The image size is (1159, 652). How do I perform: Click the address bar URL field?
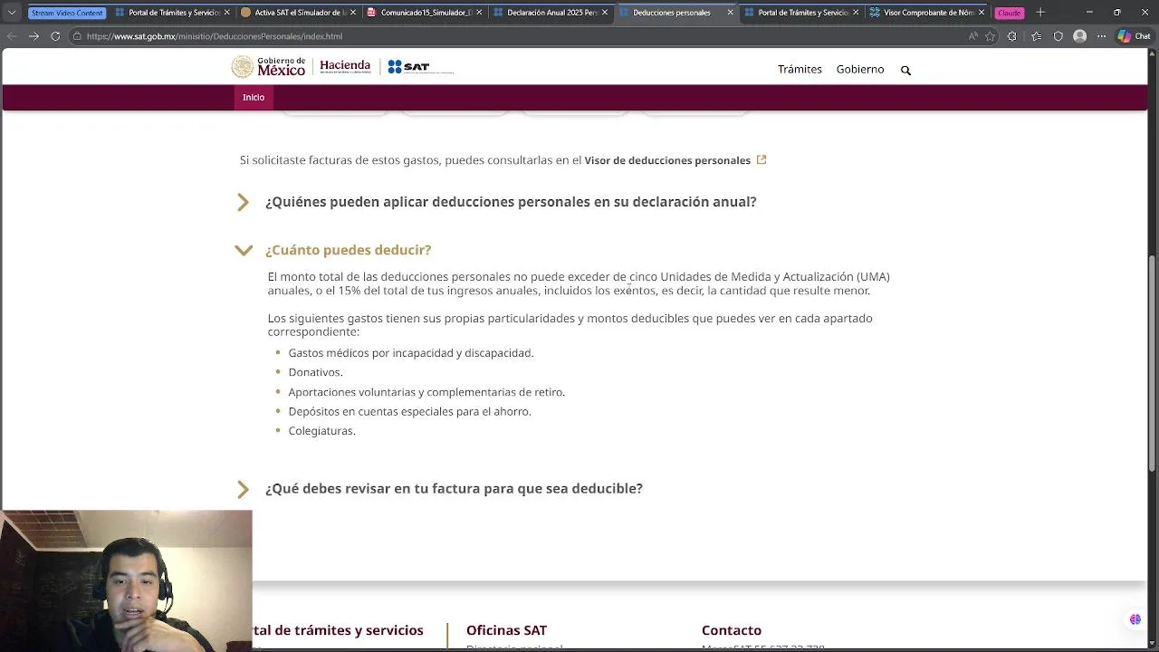tap(516, 36)
